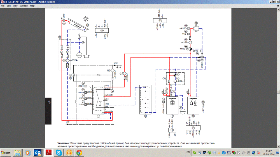Click the EN language indicator
Screen dimensions: 280x157
[x=188, y=153]
